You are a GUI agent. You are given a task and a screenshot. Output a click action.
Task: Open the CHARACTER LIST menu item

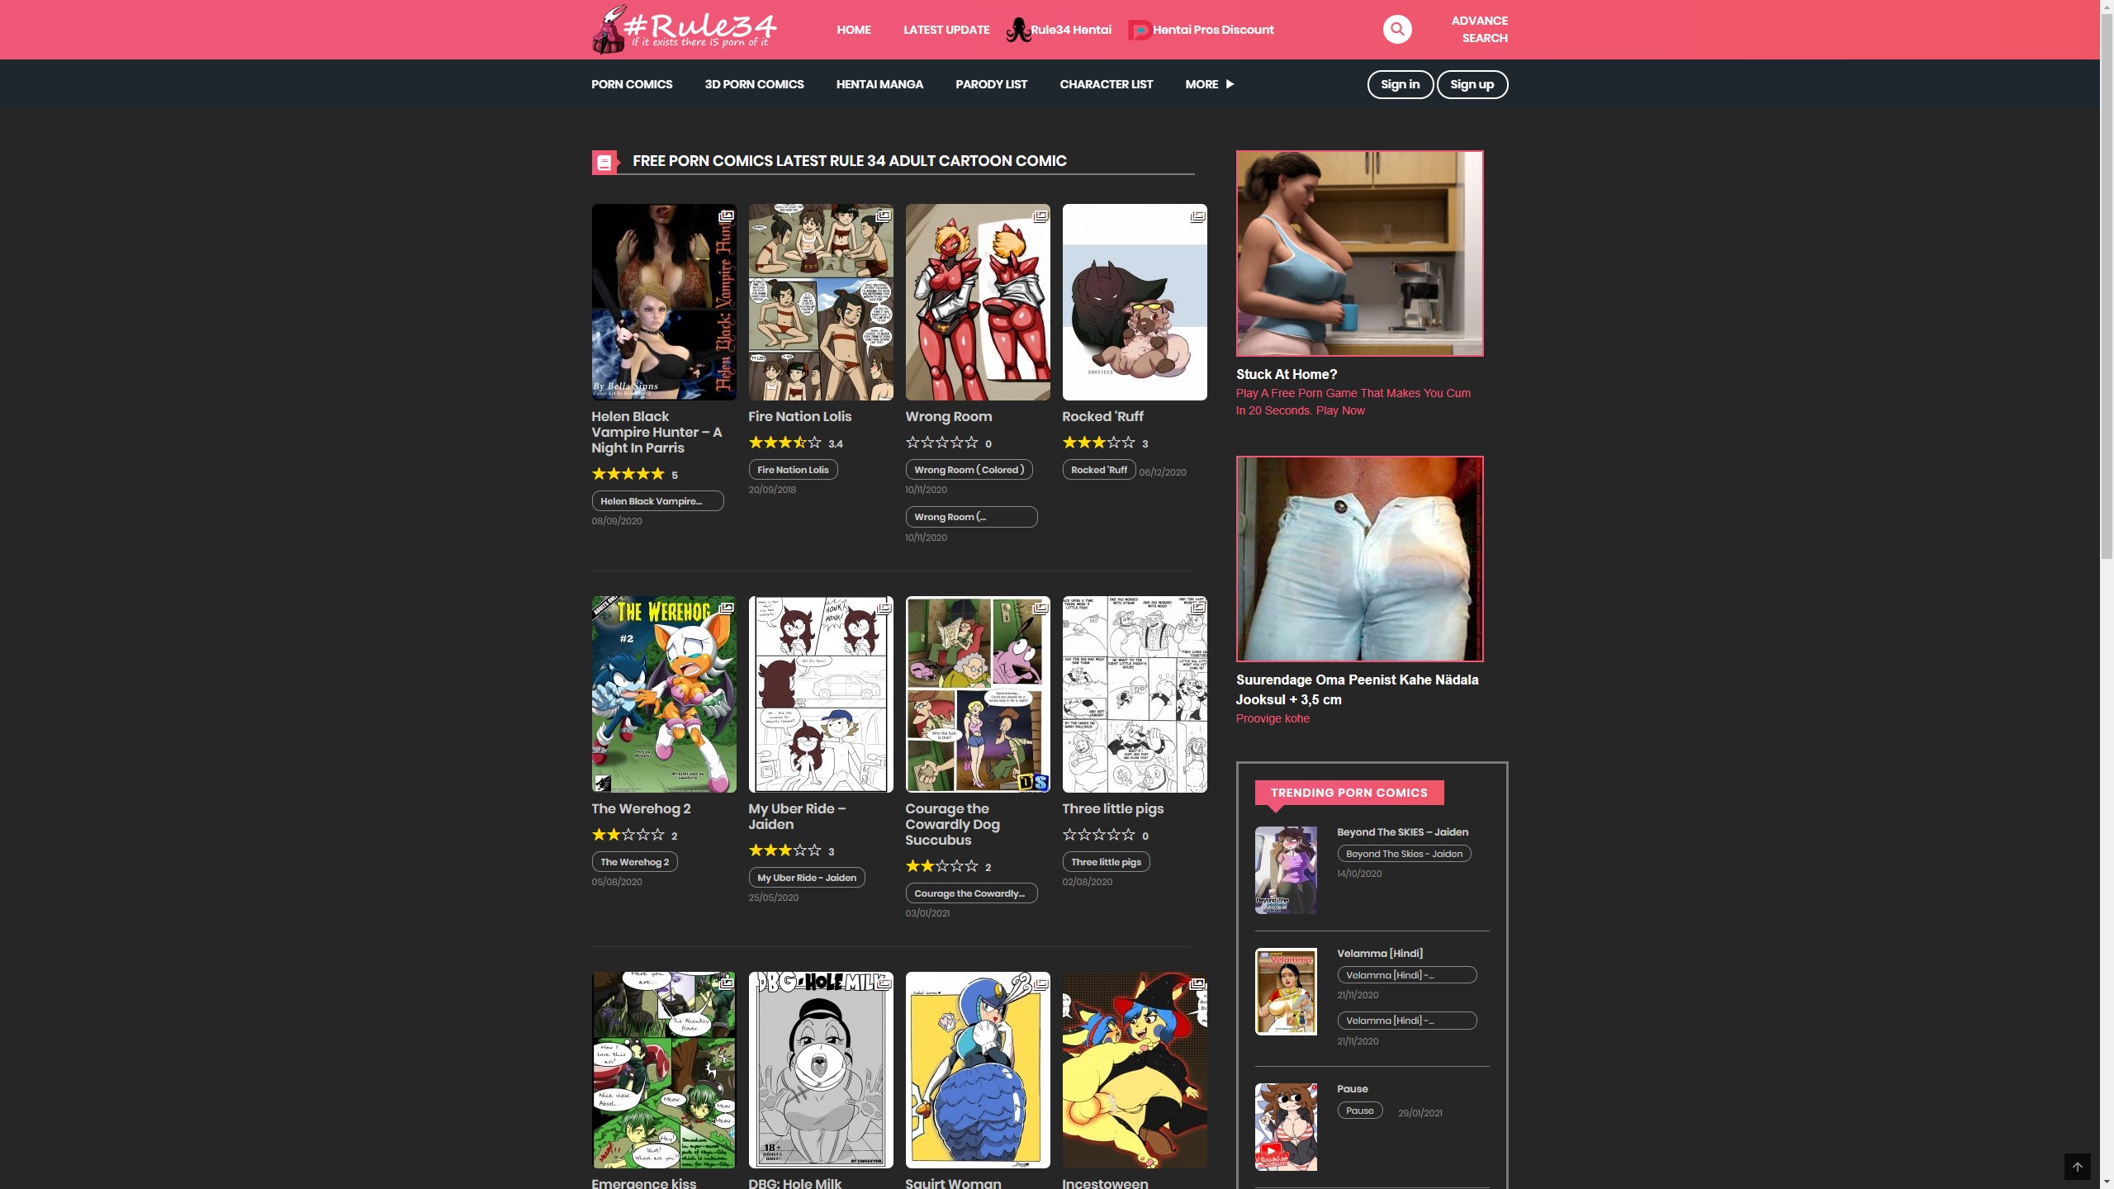pos(1106,84)
